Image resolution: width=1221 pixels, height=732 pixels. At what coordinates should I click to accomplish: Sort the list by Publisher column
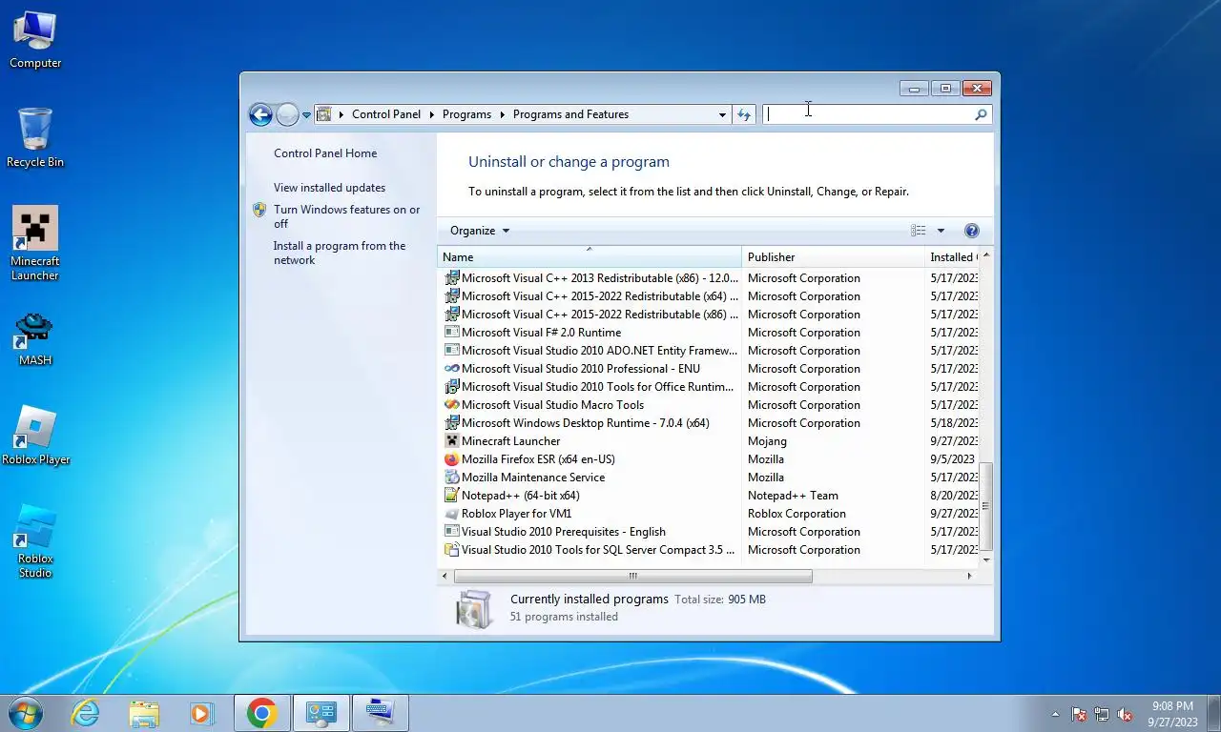833,257
